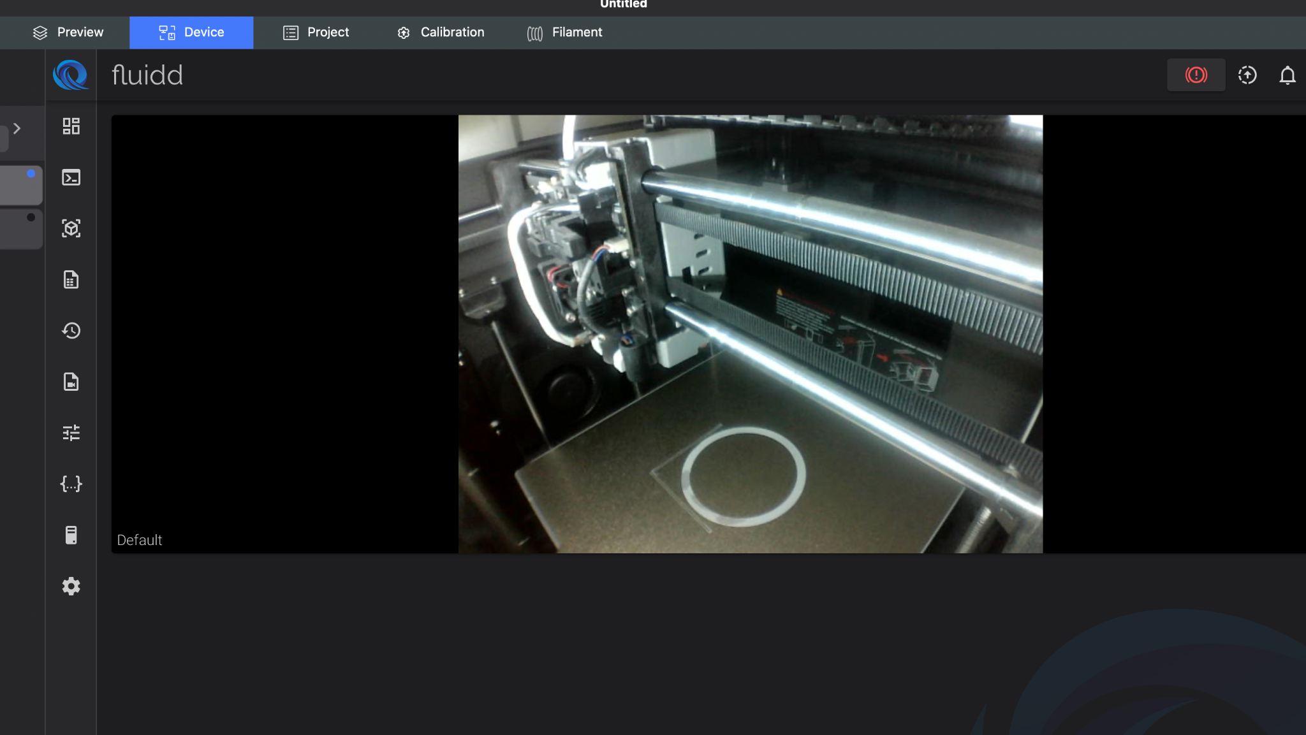This screenshot has width=1306, height=735.
Task: Open the Filament tab
Action: coord(564,33)
